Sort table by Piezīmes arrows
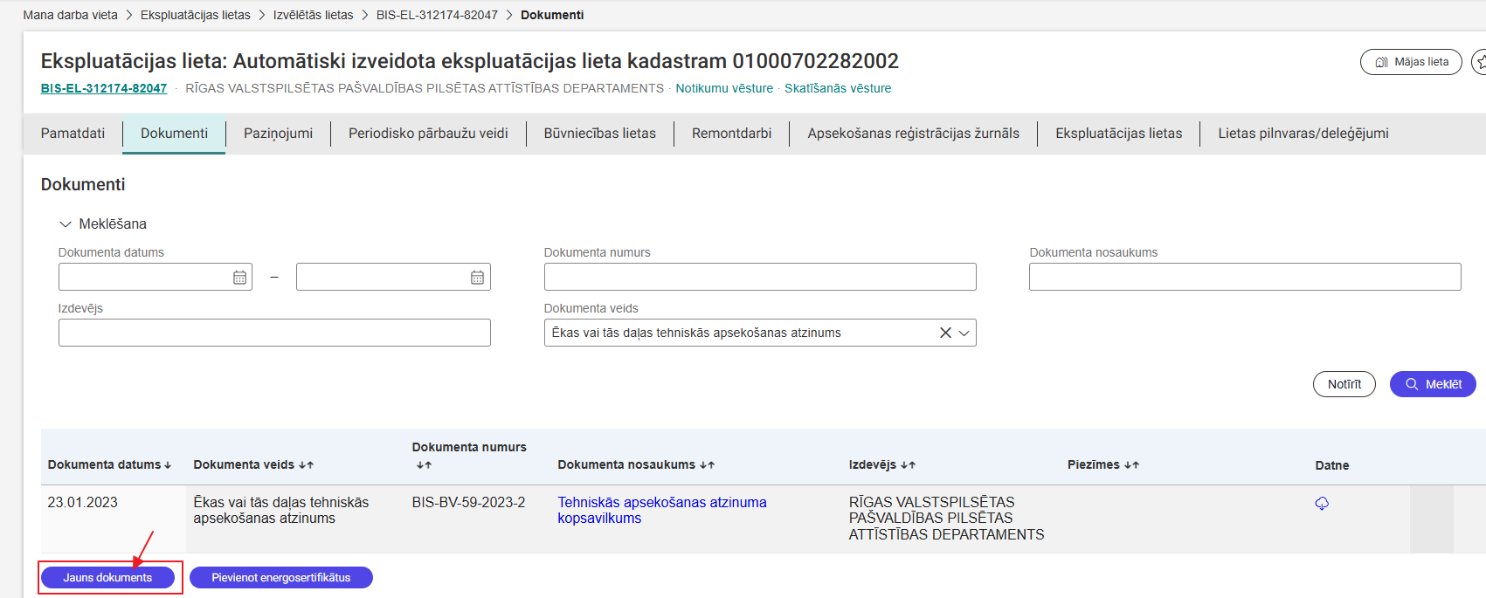The width and height of the screenshot is (1486, 598). [1131, 465]
